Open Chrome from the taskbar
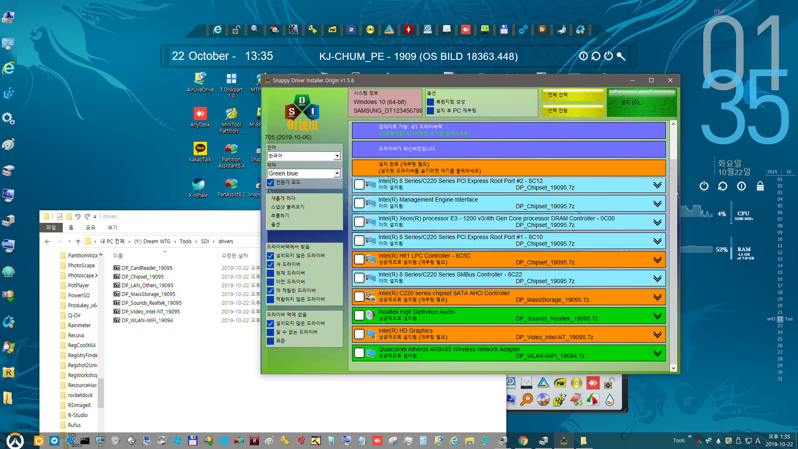Image resolution: width=798 pixels, height=449 pixels. pyautogui.click(x=523, y=441)
